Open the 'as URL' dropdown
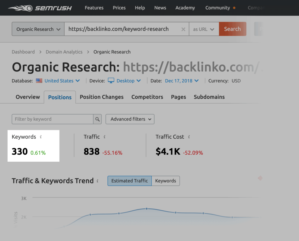299x241 pixels. click(x=204, y=29)
